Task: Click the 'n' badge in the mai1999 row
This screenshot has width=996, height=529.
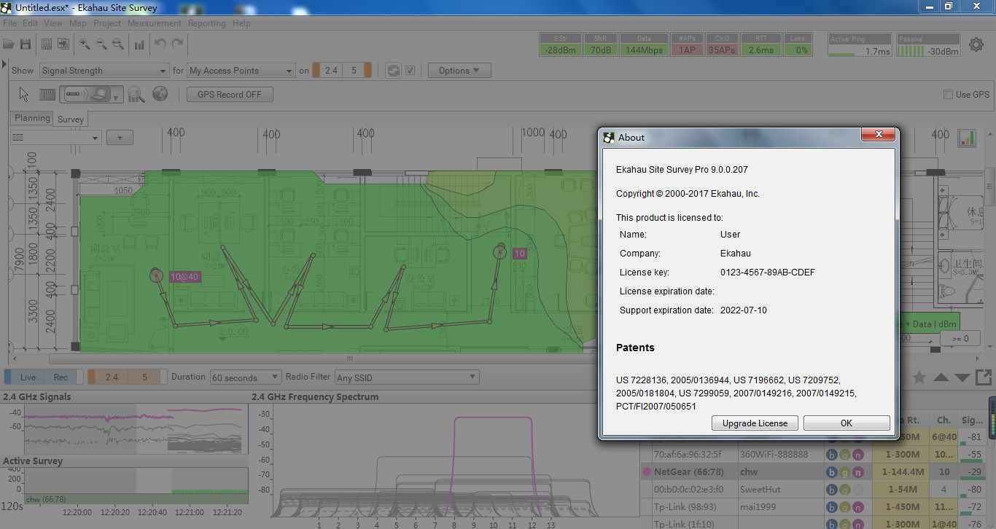Action: pos(857,506)
